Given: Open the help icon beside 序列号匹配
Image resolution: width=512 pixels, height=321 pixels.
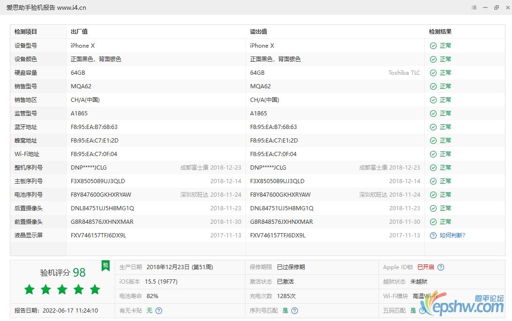Looking at the screenshot, I should tap(295, 311).
